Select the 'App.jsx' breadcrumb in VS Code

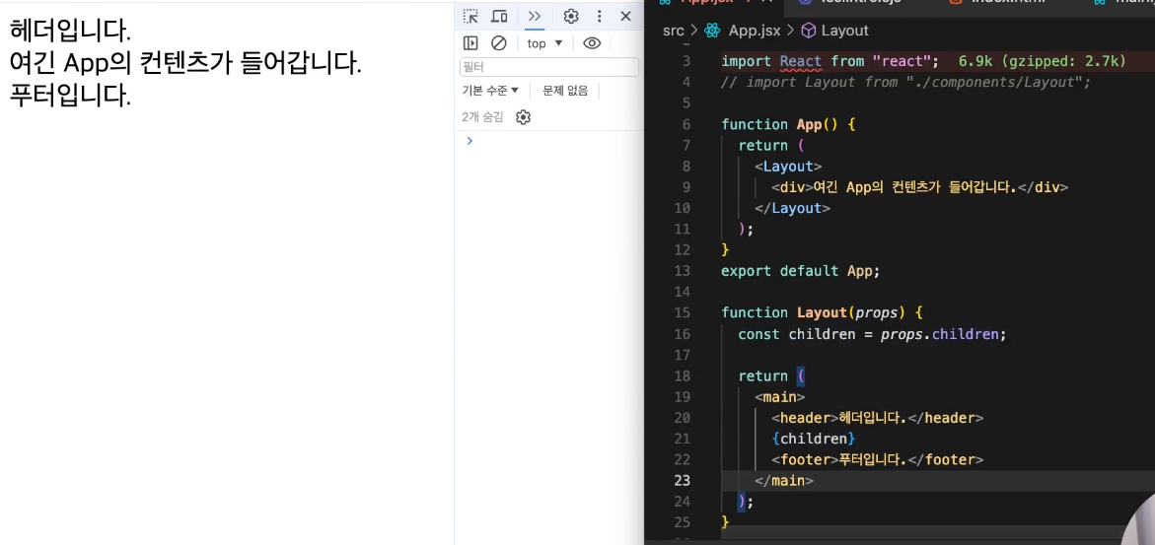[755, 31]
